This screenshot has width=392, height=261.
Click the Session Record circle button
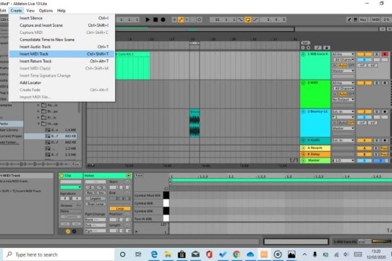pyautogui.click(x=199, y=20)
